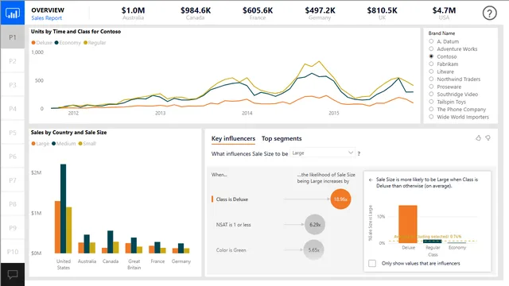Go to page P8 in the sidebar
This screenshot has width=509, height=286.
[x=13, y=204]
